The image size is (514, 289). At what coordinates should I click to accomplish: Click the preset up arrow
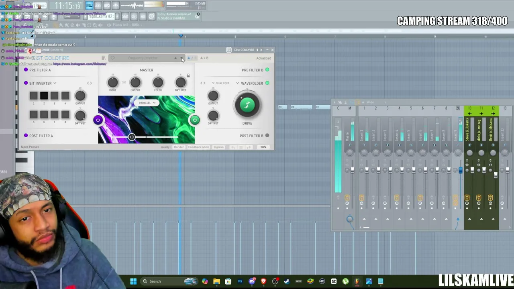pyautogui.click(x=175, y=58)
